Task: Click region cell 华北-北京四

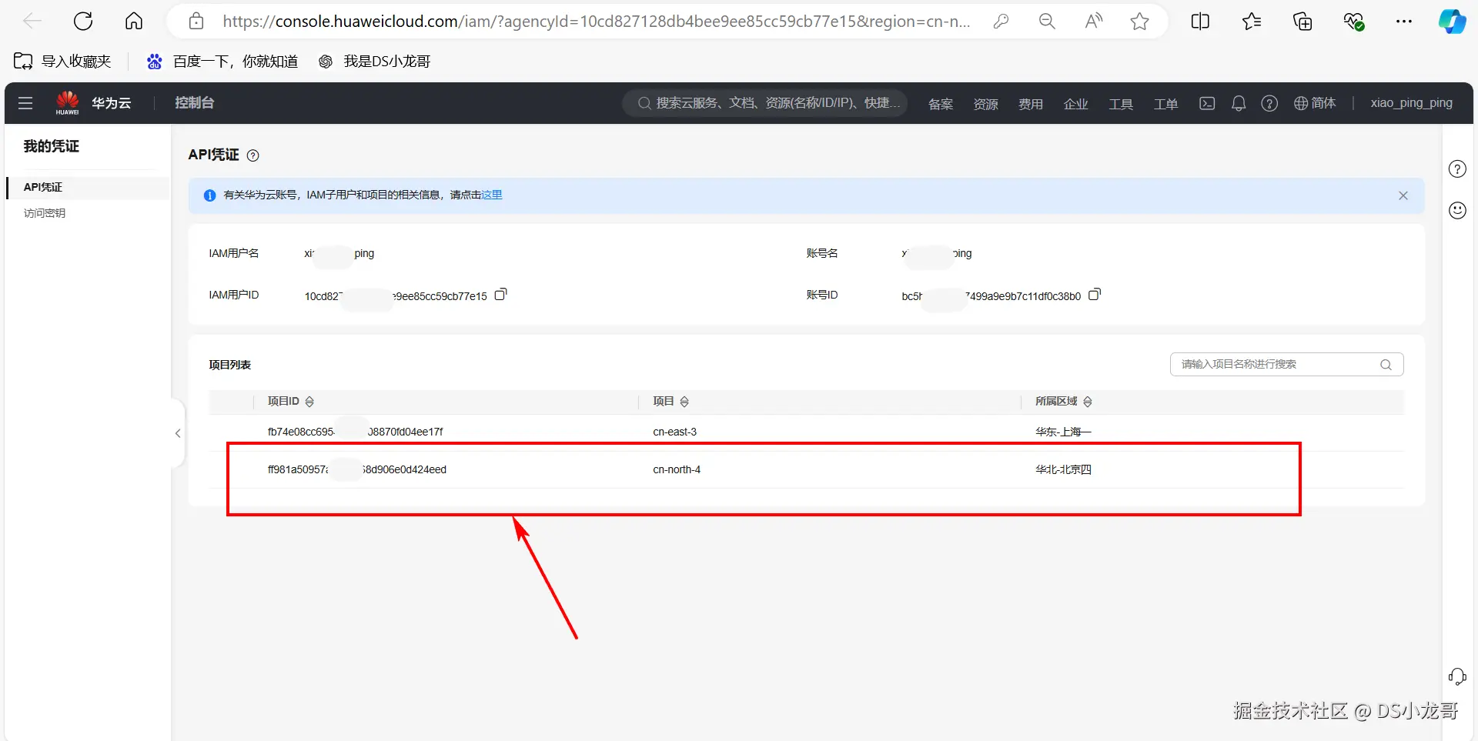Action: pos(1064,469)
